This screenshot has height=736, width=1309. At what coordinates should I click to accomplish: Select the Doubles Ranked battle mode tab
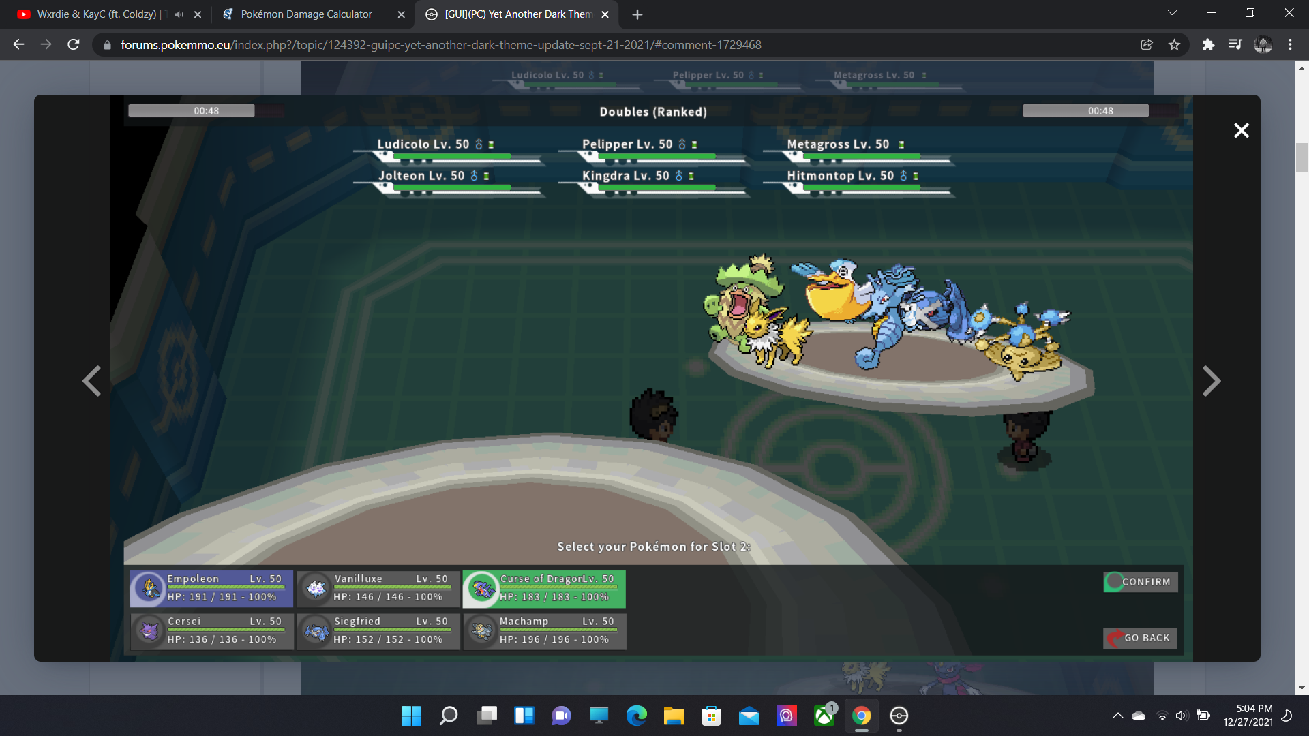point(652,110)
